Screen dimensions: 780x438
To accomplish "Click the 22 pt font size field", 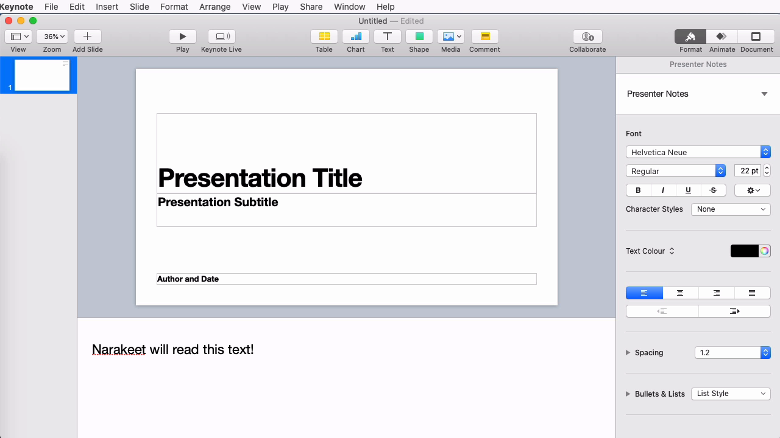I will tap(748, 171).
